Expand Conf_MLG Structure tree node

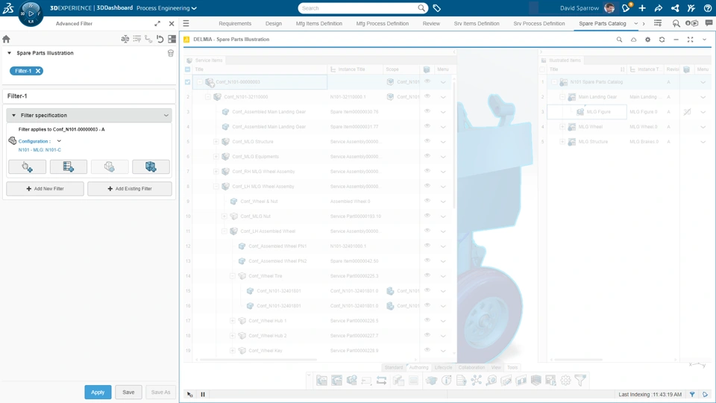click(x=216, y=142)
